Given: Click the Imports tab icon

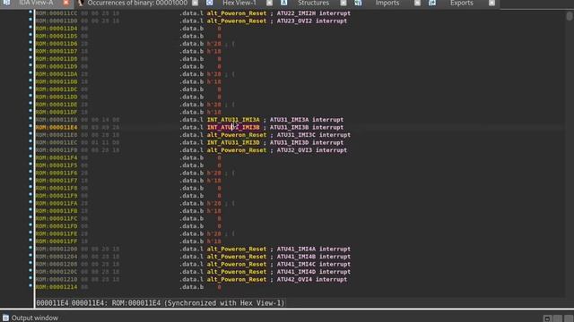Looking at the screenshot, I should (x=358, y=3).
